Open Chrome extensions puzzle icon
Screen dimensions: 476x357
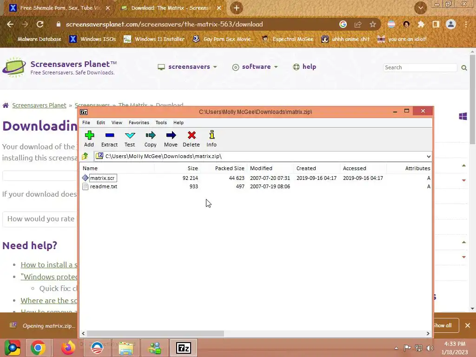coord(421,24)
